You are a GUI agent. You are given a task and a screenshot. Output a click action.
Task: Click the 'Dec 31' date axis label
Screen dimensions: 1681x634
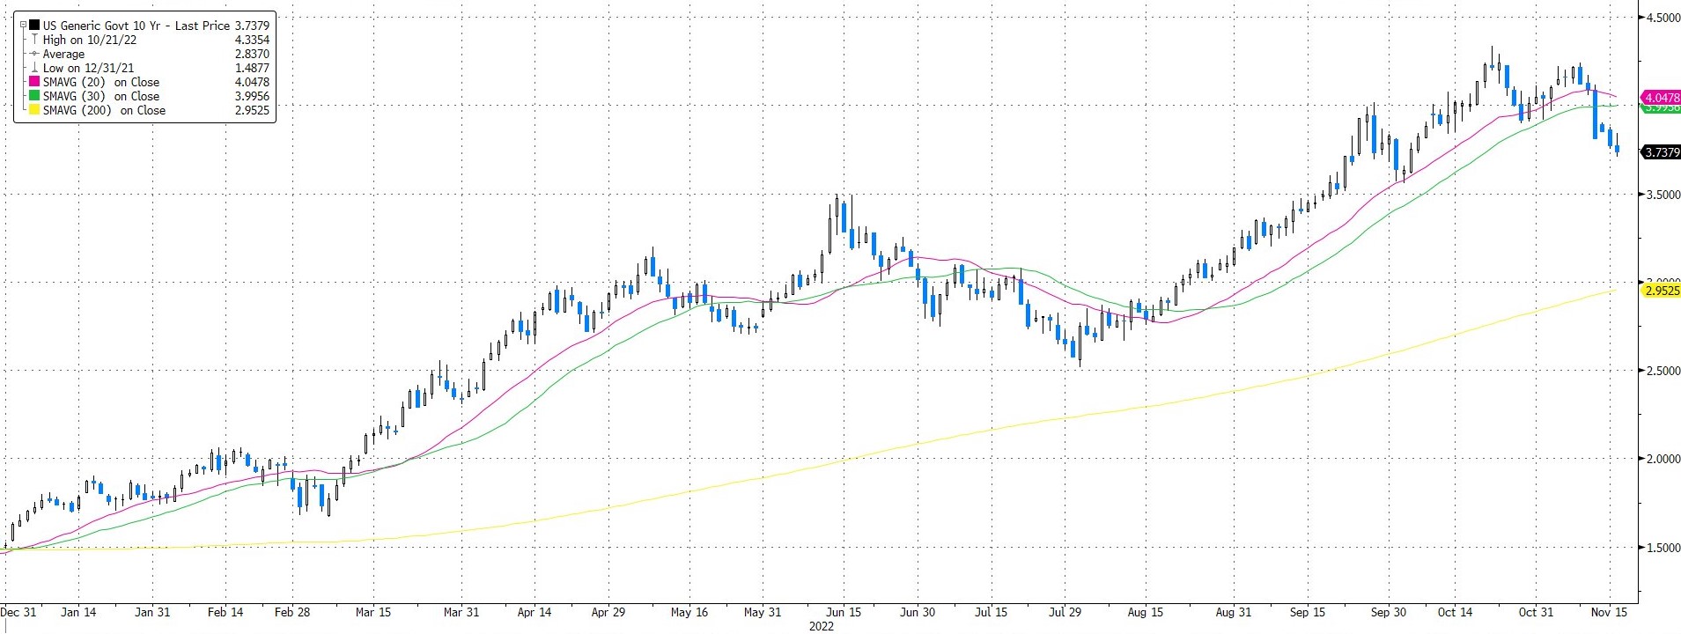tap(18, 612)
